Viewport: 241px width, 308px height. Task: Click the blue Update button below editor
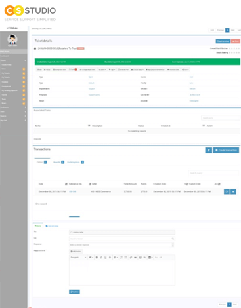click(74, 292)
